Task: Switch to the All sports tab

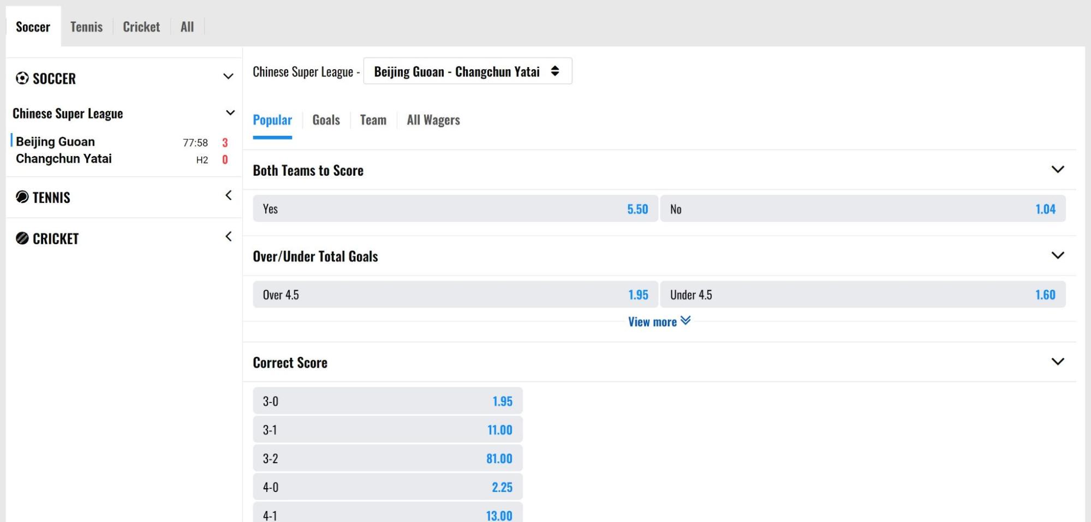Action: (x=187, y=27)
